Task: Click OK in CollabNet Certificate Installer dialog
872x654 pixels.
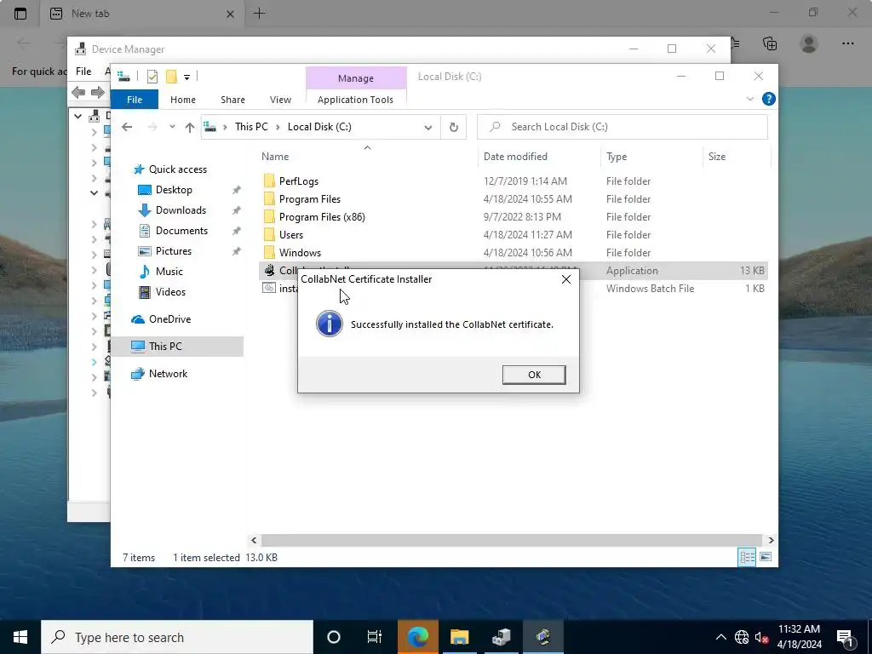Action: (534, 375)
